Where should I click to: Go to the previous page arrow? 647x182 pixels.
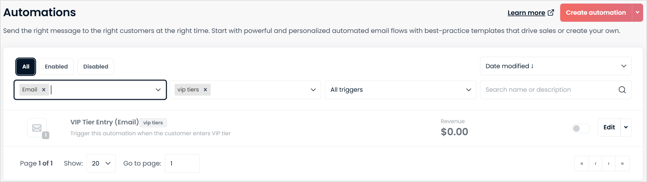[x=596, y=163]
